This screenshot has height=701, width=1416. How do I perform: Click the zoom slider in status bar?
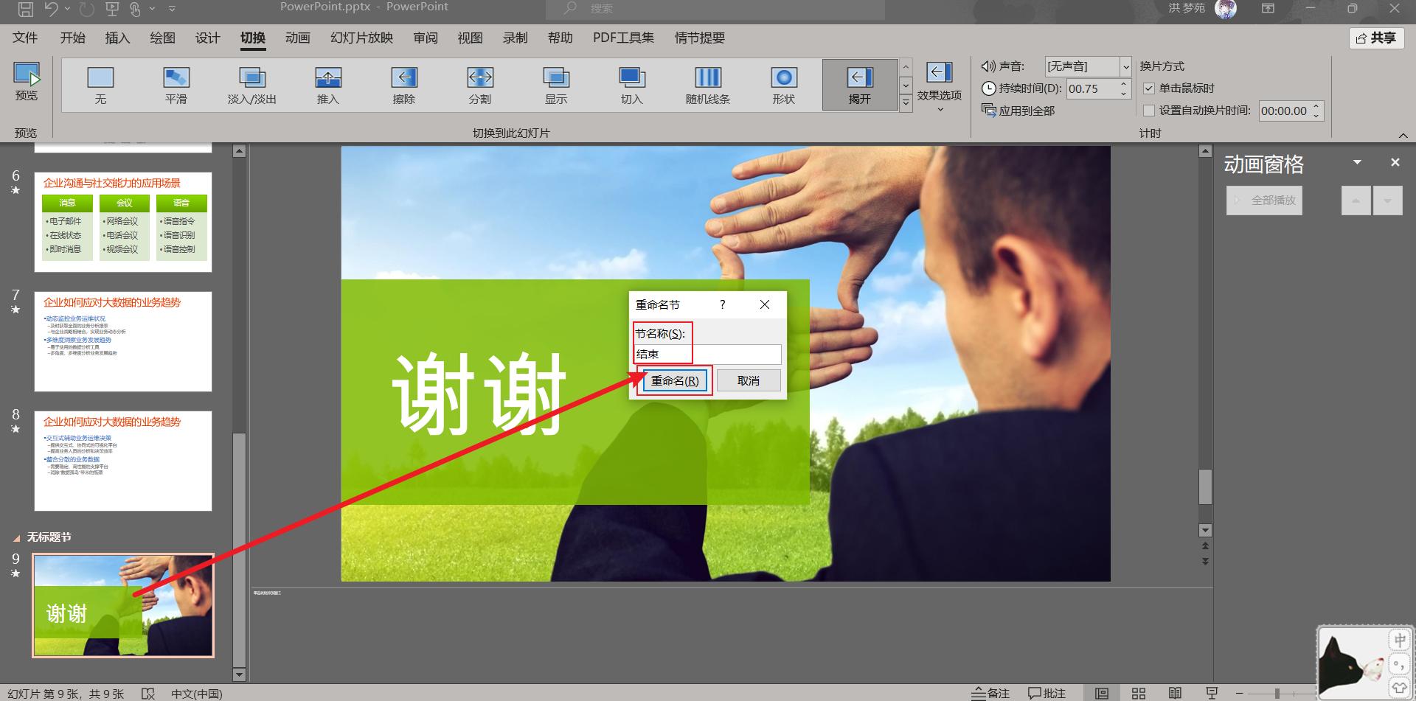coord(1277,694)
